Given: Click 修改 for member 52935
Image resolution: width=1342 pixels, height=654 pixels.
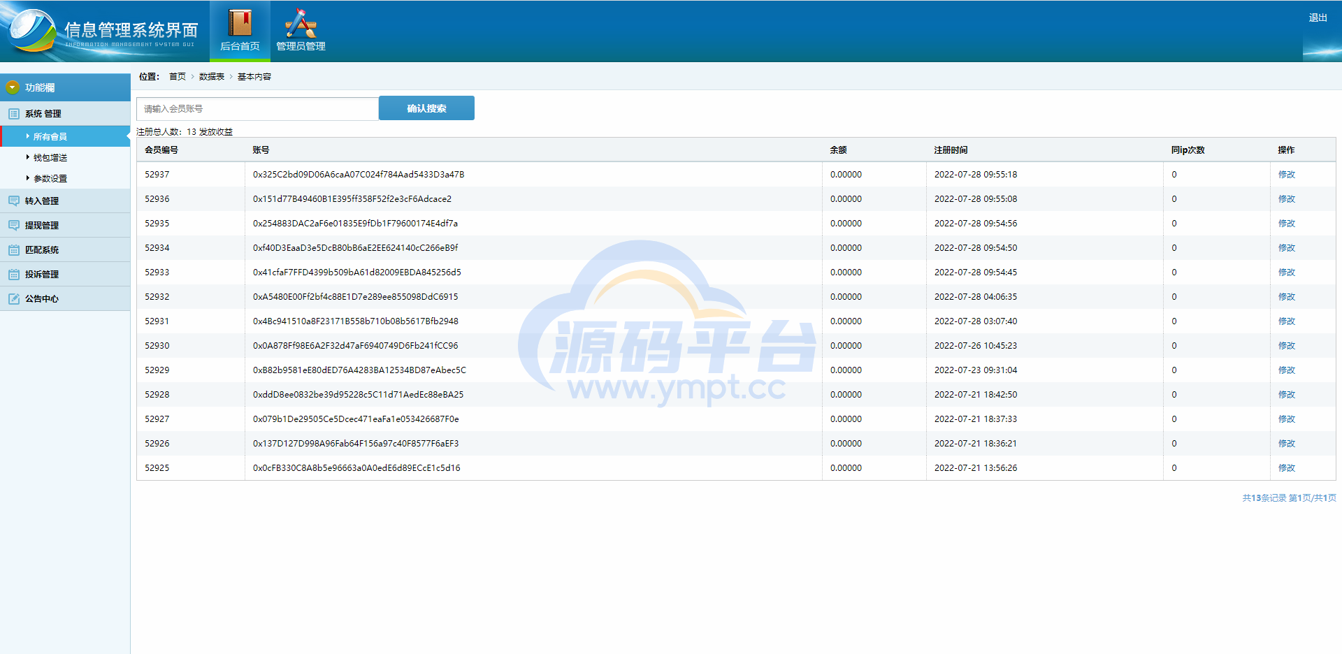Looking at the screenshot, I should coord(1286,224).
